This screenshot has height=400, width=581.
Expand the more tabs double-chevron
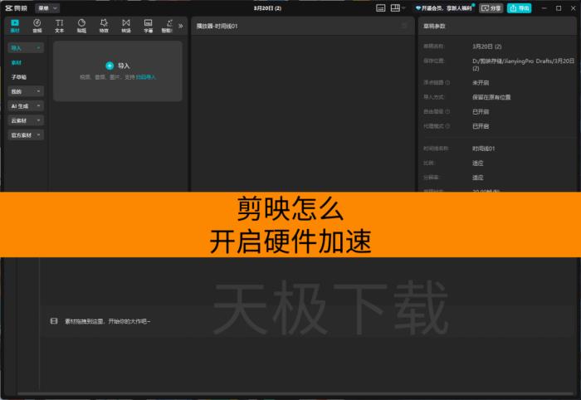tap(181, 25)
